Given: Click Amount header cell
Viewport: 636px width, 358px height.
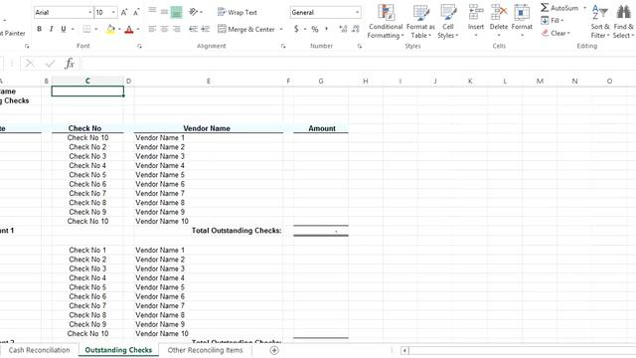Looking at the screenshot, I should point(321,128).
